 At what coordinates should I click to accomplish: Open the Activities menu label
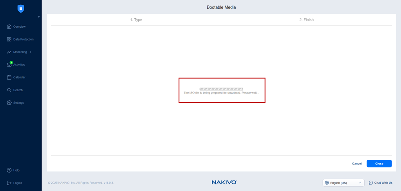click(x=19, y=65)
